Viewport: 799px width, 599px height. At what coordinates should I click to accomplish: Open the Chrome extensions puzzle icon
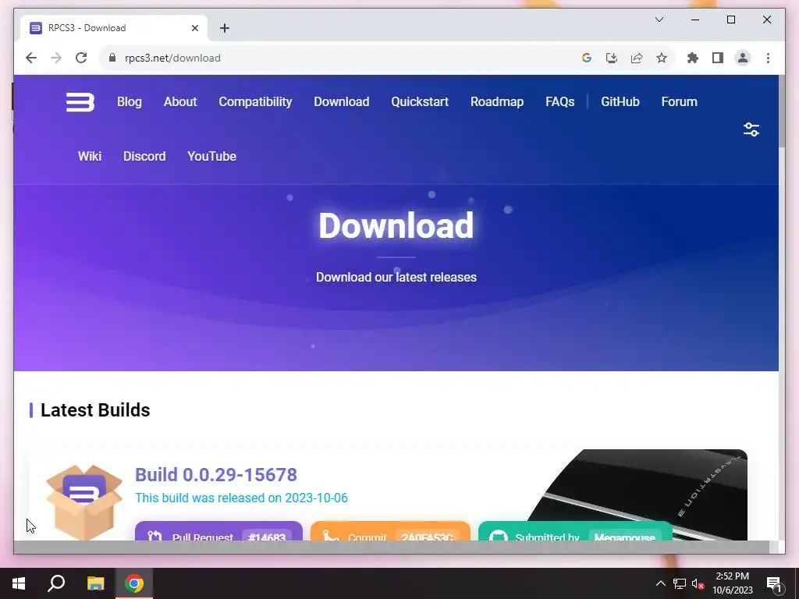coord(693,58)
